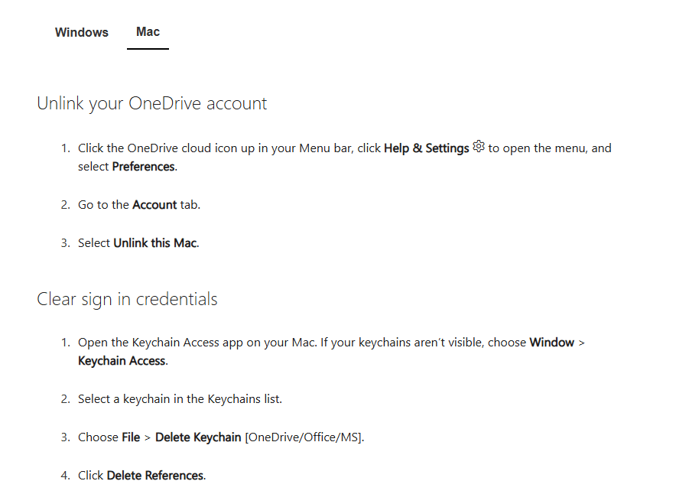Click the 'Unlink your OneDrive account' heading
The height and width of the screenshot is (494, 676).
pyautogui.click(x=151, y=104)
